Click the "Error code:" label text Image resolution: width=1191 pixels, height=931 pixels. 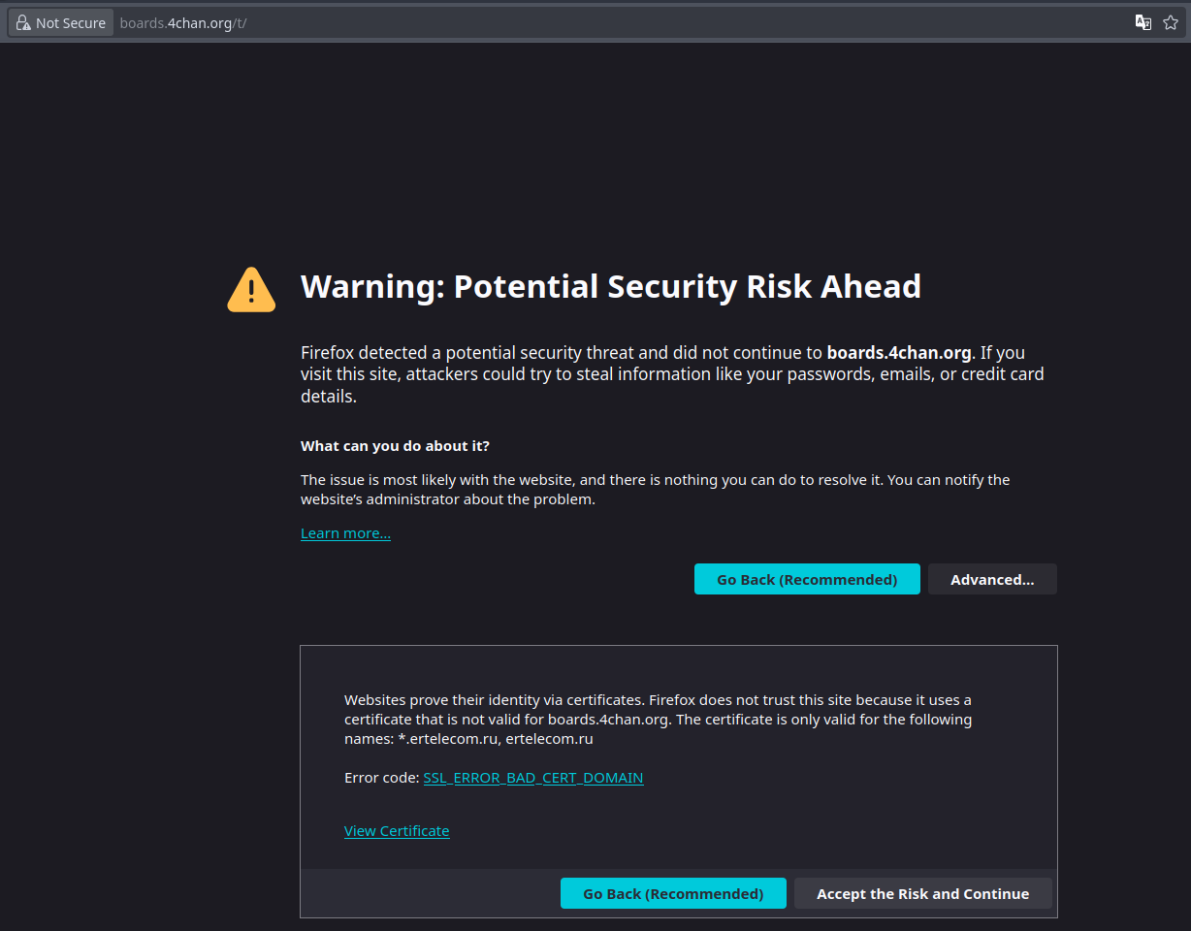click(x=382, y=778)
